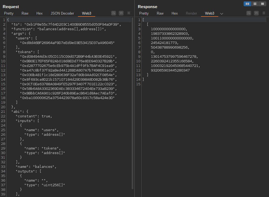Toggle word wrap in Response panel

coord(249,13)
